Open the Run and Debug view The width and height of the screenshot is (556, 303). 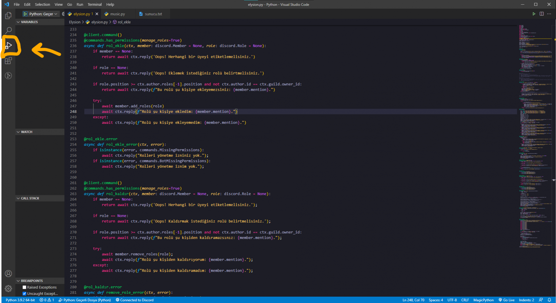[9, 45]
